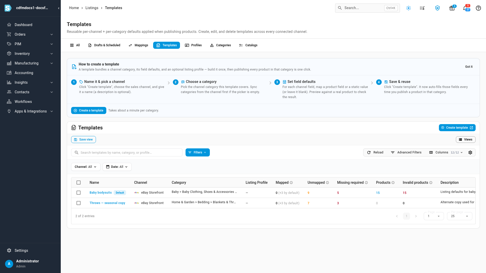Screen dimensions: 486x273
Task: Click Invalid products info icon
Action: [431, 183]
